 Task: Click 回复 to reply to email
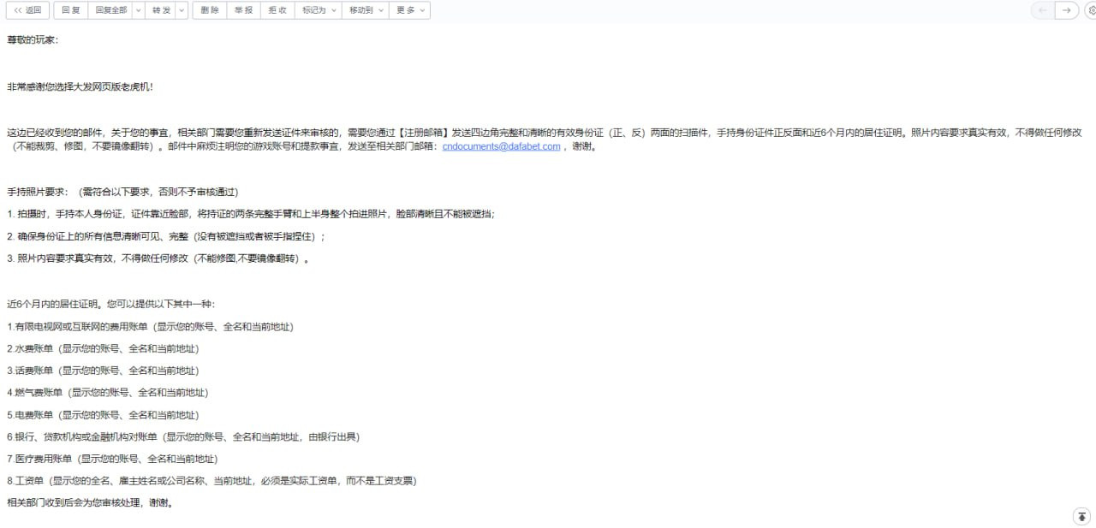pyautogui.click(x=71, y=10)
